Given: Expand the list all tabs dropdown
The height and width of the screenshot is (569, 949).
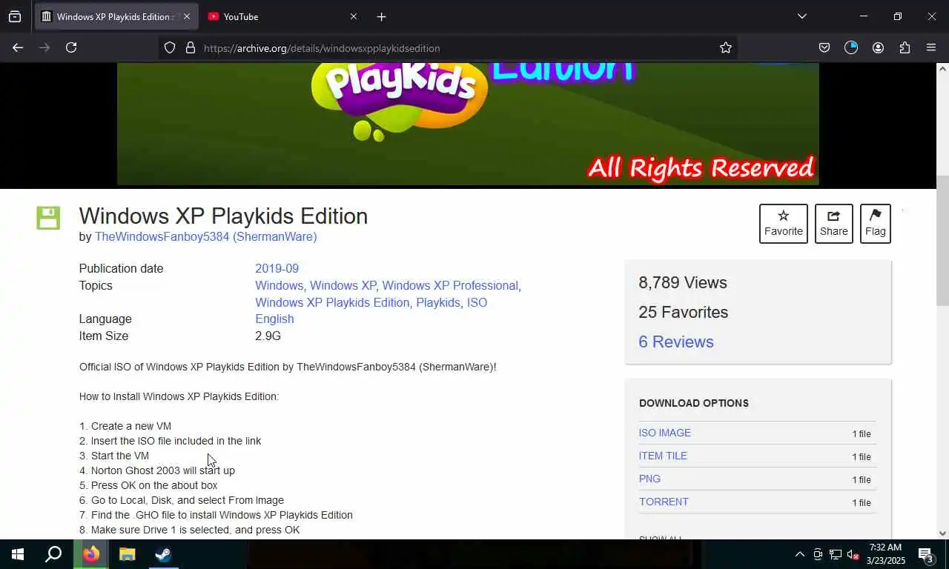Looking at the screenshot, I should (x=801, y=16).
